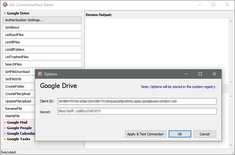Click Apply & Test Connection
Screen dimensions: 235x155
coord(146,134)
